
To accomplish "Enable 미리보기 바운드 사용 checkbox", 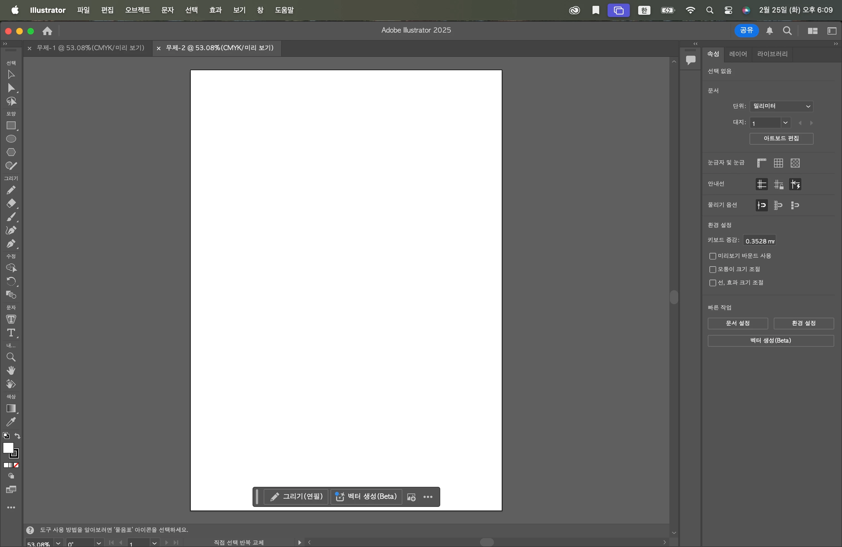I will tap(713, 256).
